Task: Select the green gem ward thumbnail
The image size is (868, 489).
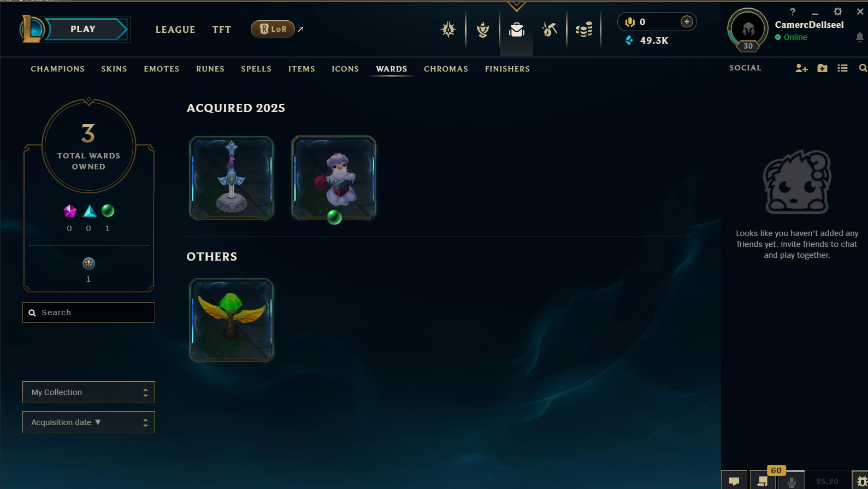Action: click(x=231, y=320)
